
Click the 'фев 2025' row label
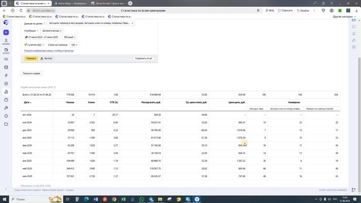(27, 145)
